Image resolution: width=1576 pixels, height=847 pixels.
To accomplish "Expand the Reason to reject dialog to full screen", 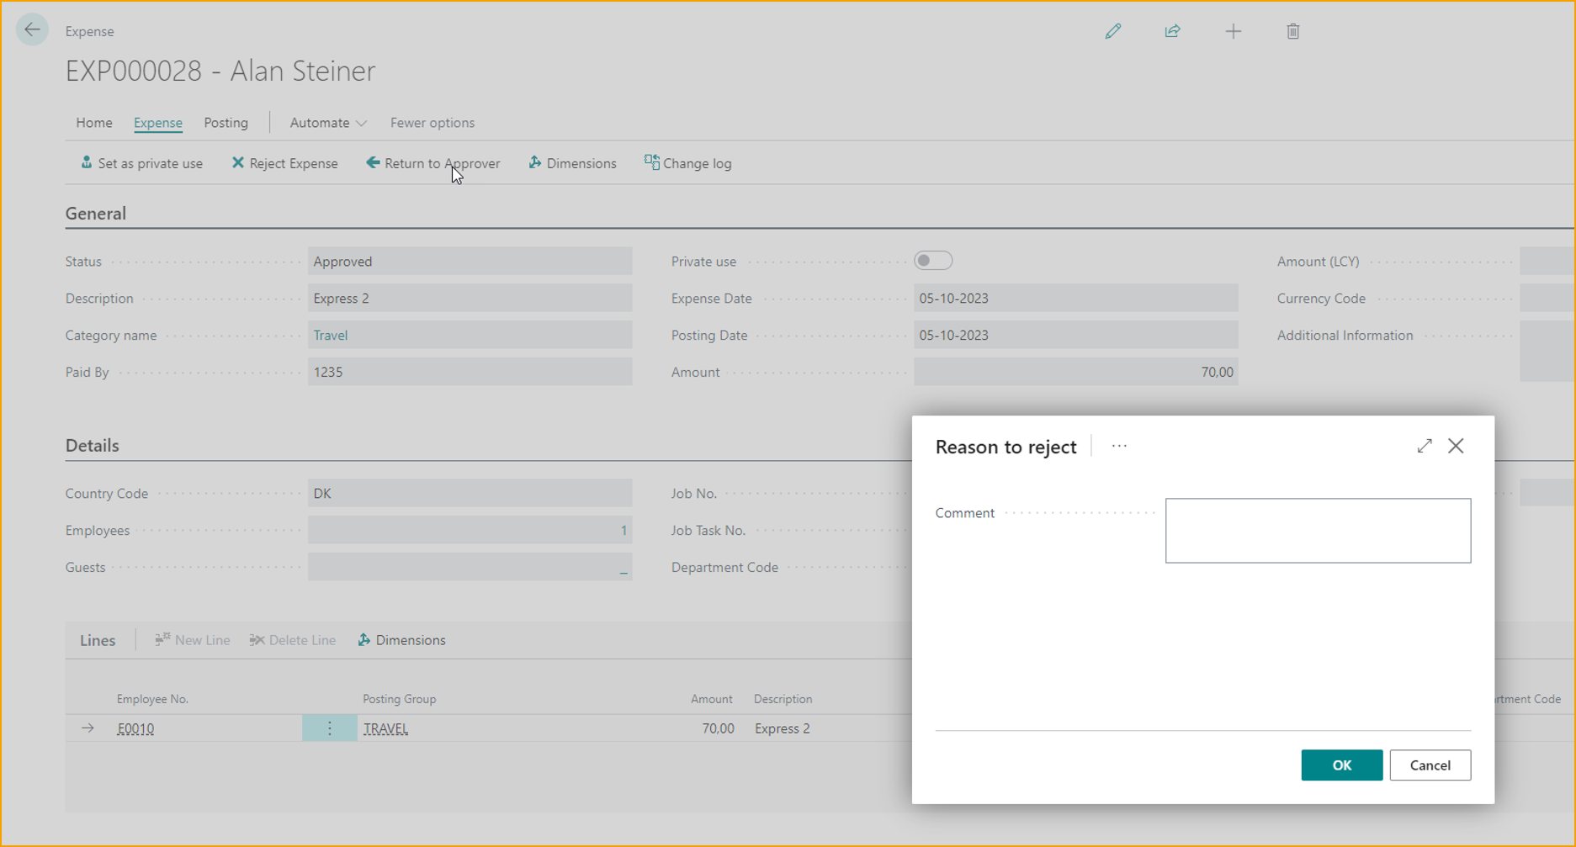I will pyautogui.click(x=1424, y=446).
